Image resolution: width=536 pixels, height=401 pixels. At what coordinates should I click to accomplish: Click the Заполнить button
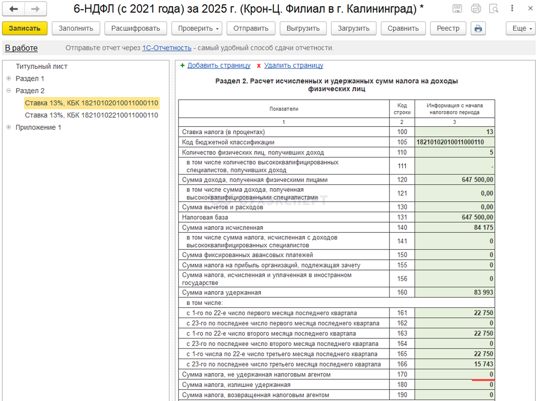point(76,28)
